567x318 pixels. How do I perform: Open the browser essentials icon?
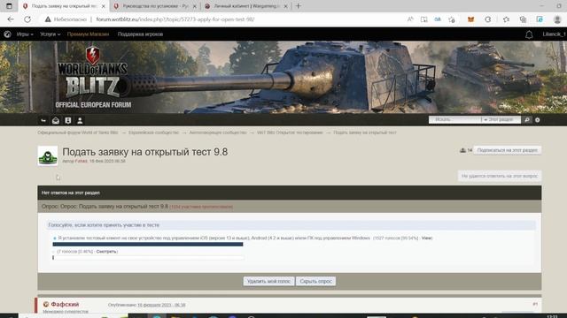540,19
